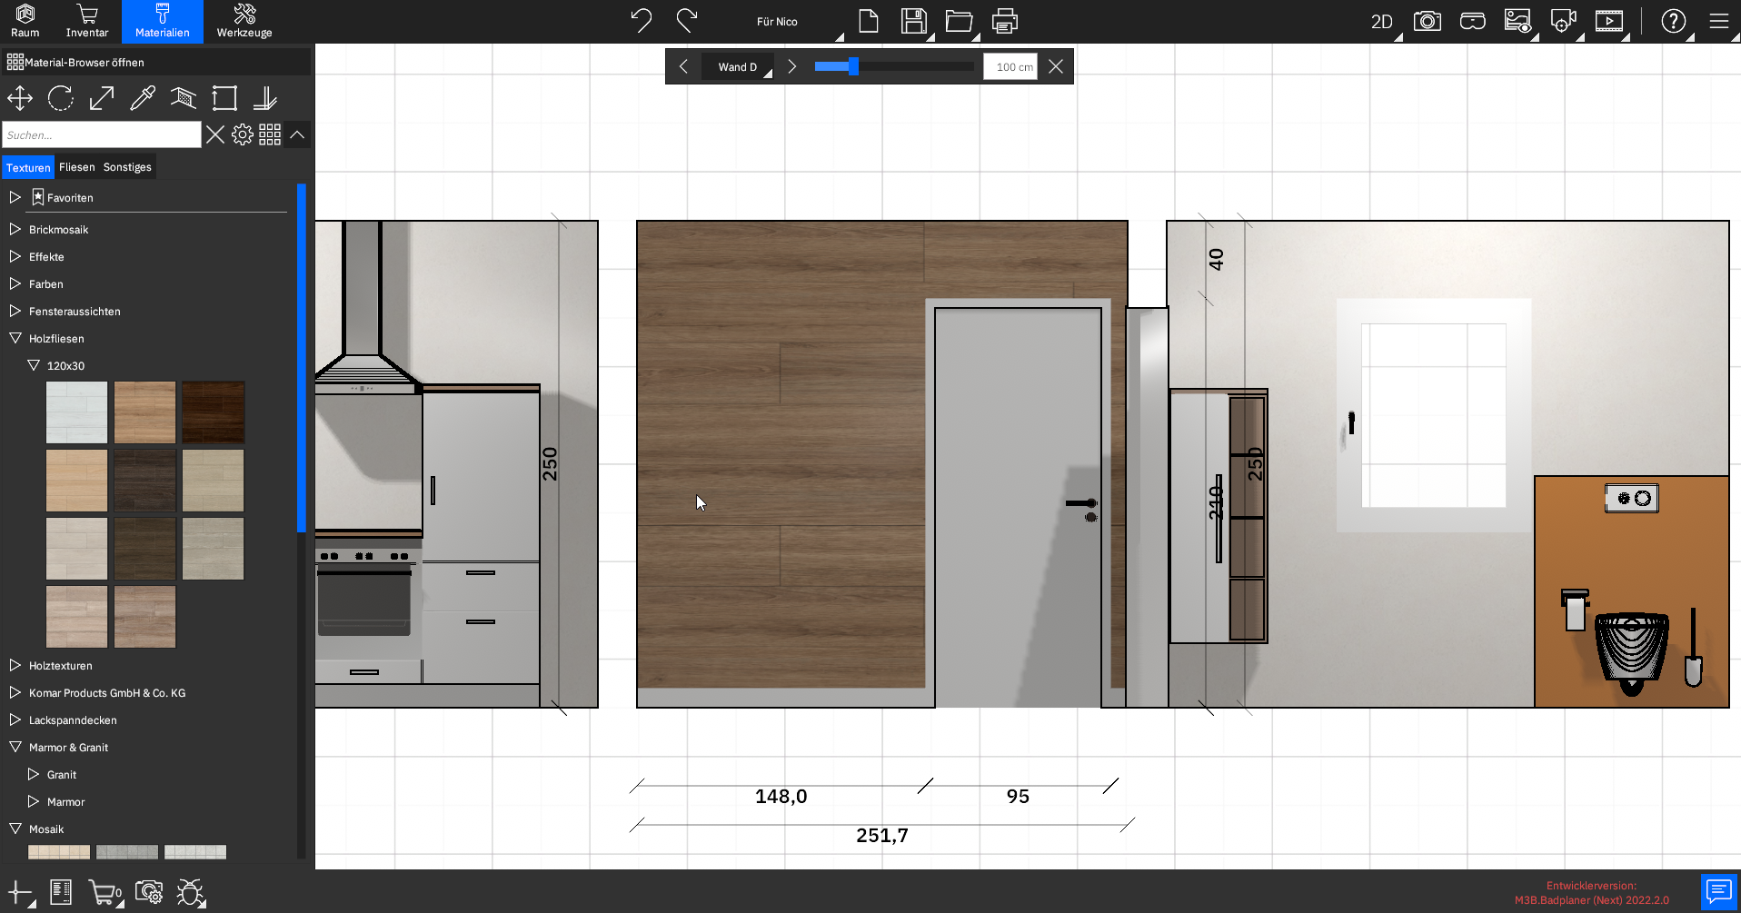
Task: Collapse panel with up chevron
Action: tap(297, 134)
